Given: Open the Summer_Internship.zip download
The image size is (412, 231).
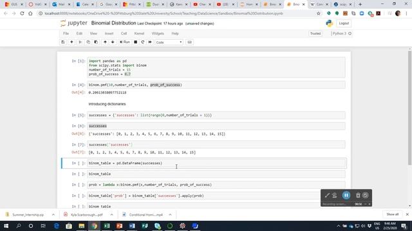Looking at the screenshot, I should pyautogui.click(x=25, y=214).
